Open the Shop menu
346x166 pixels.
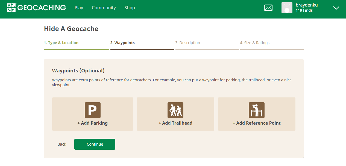tap(130, 8)
